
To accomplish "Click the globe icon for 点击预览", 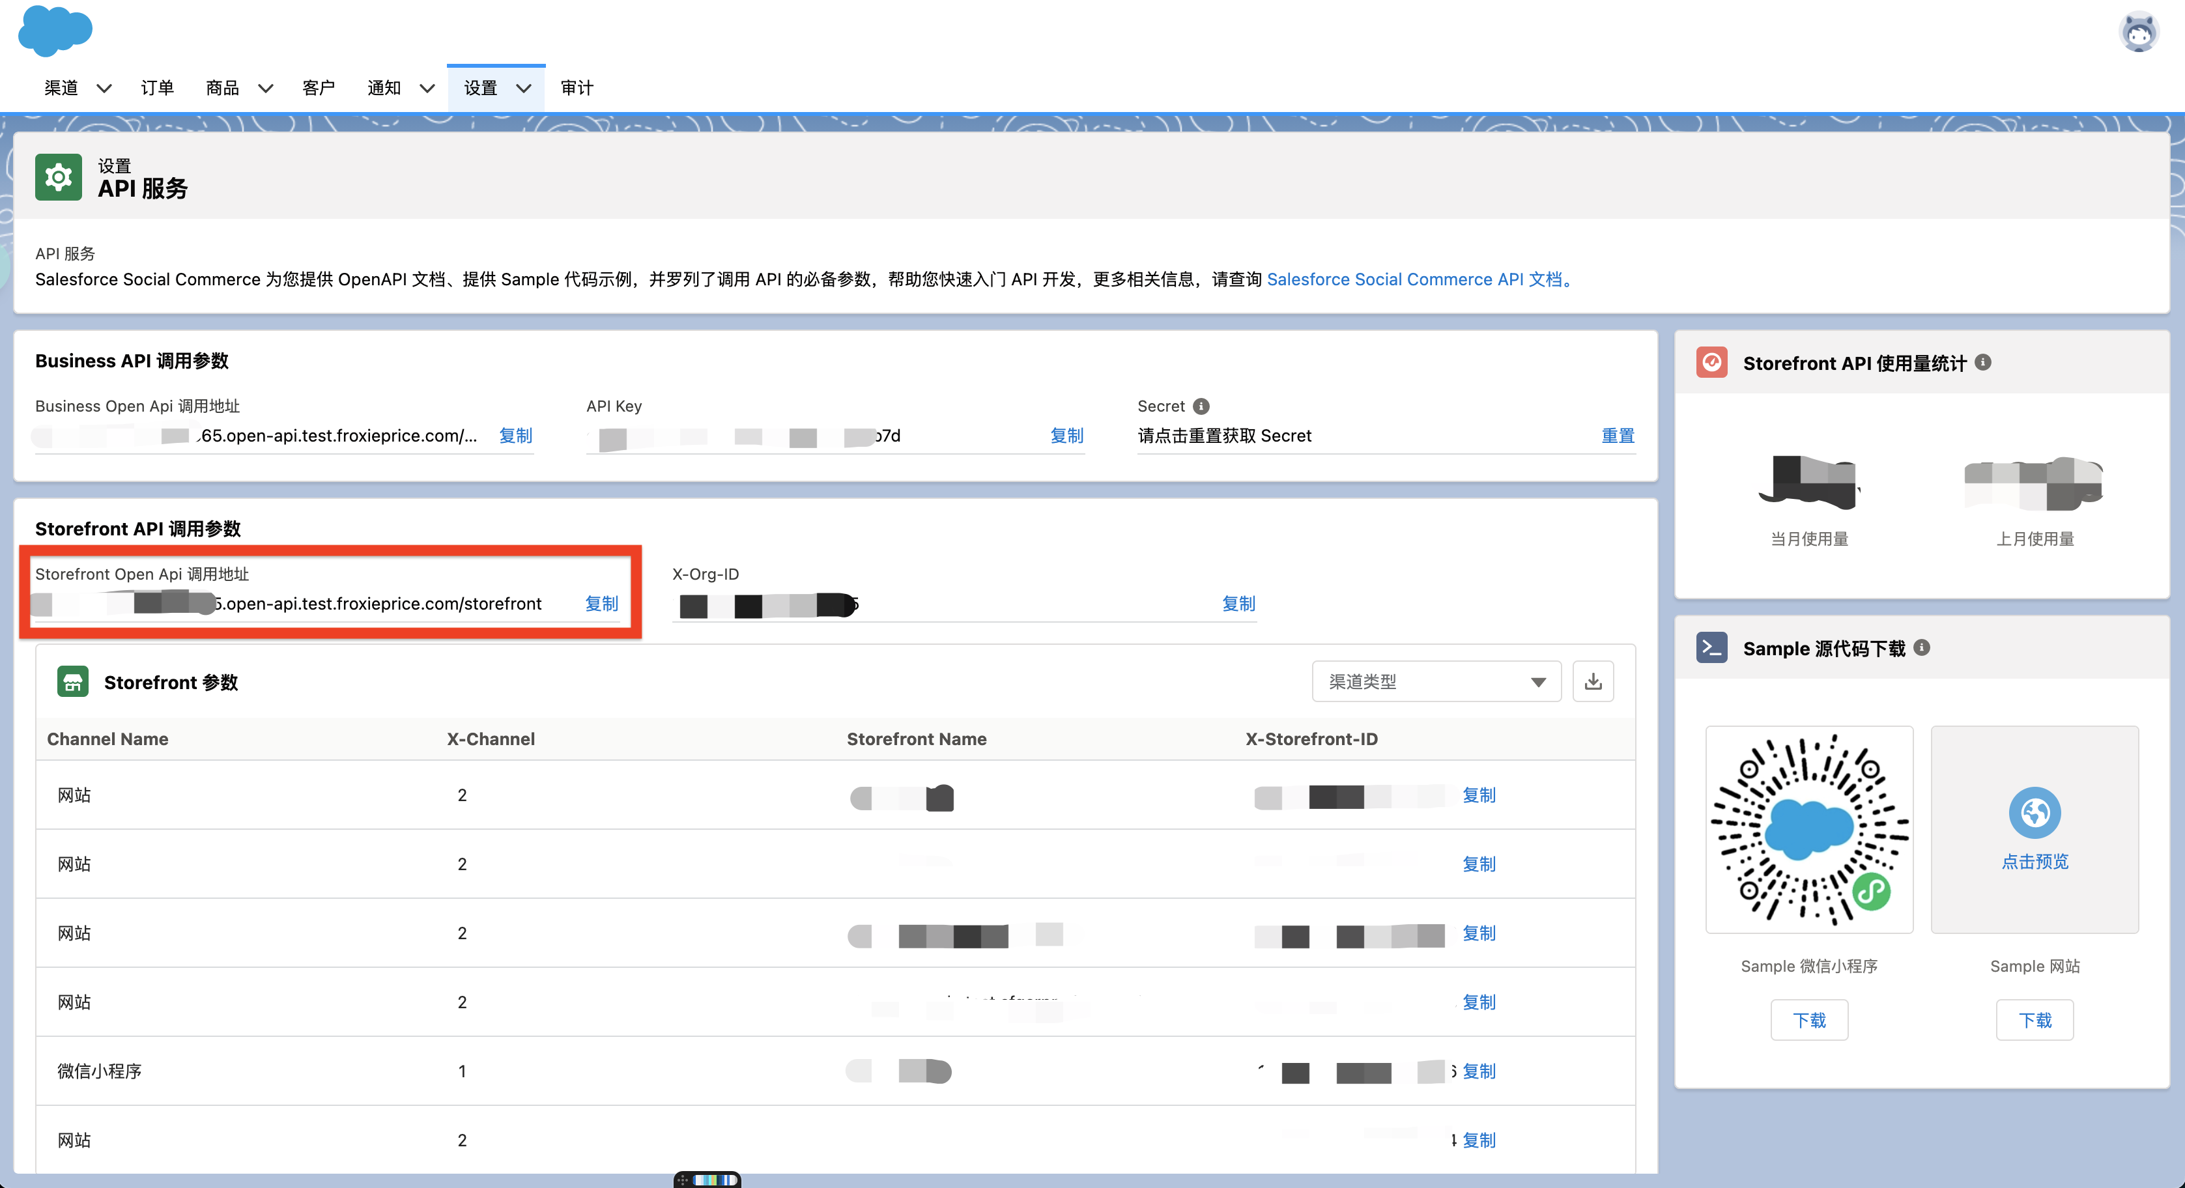I will 2034,812.
